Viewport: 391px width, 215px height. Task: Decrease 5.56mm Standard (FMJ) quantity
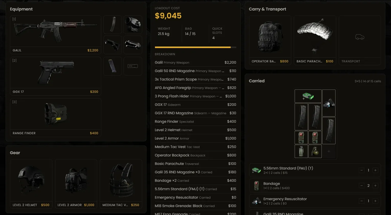pyautogui.click(x=362, y=170)
